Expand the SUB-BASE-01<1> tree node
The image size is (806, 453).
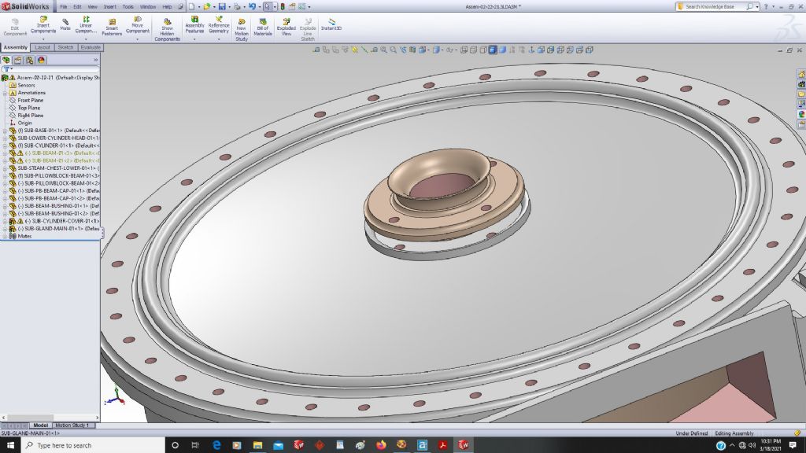point(6,131)
